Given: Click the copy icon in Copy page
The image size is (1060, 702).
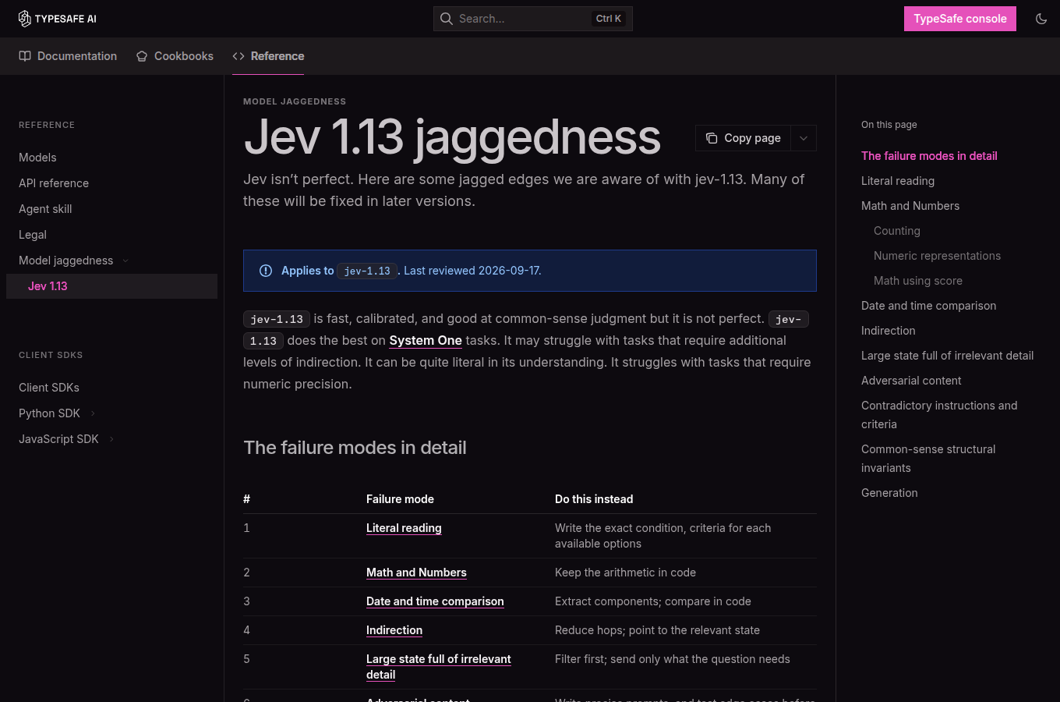Looking at the screenshot, I should (712, 138).
